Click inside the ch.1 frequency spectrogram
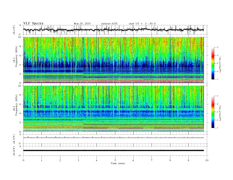The image size is (233, 180). [113, 60]
